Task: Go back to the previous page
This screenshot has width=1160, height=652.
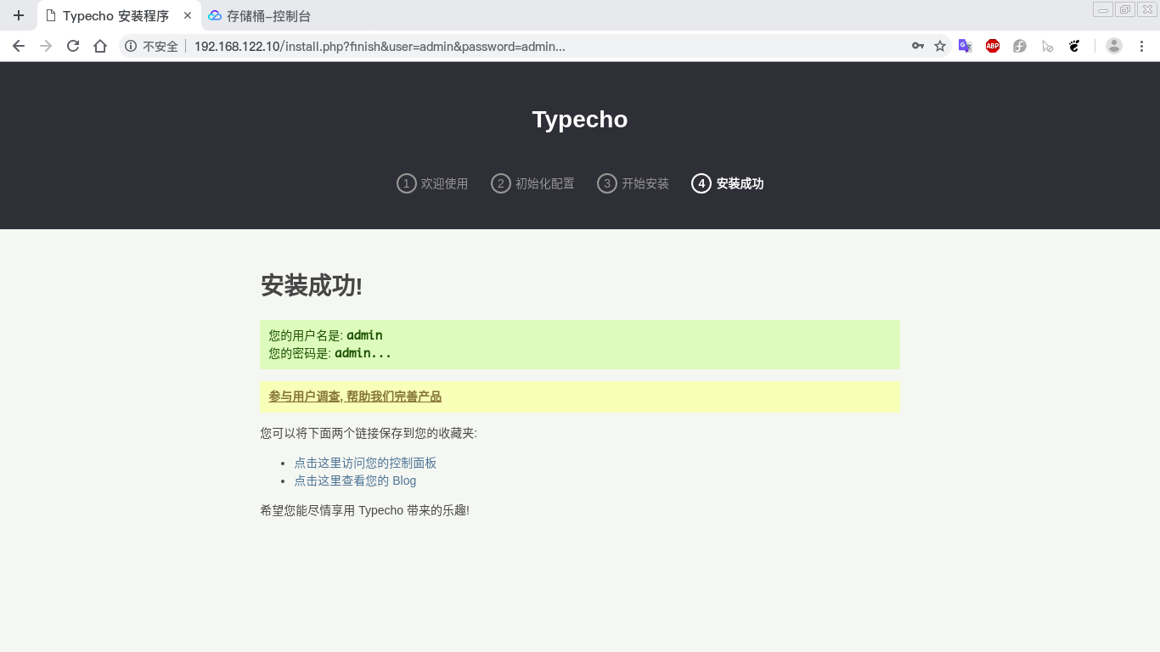Action: pyautogui.click(x=19, y=46)
